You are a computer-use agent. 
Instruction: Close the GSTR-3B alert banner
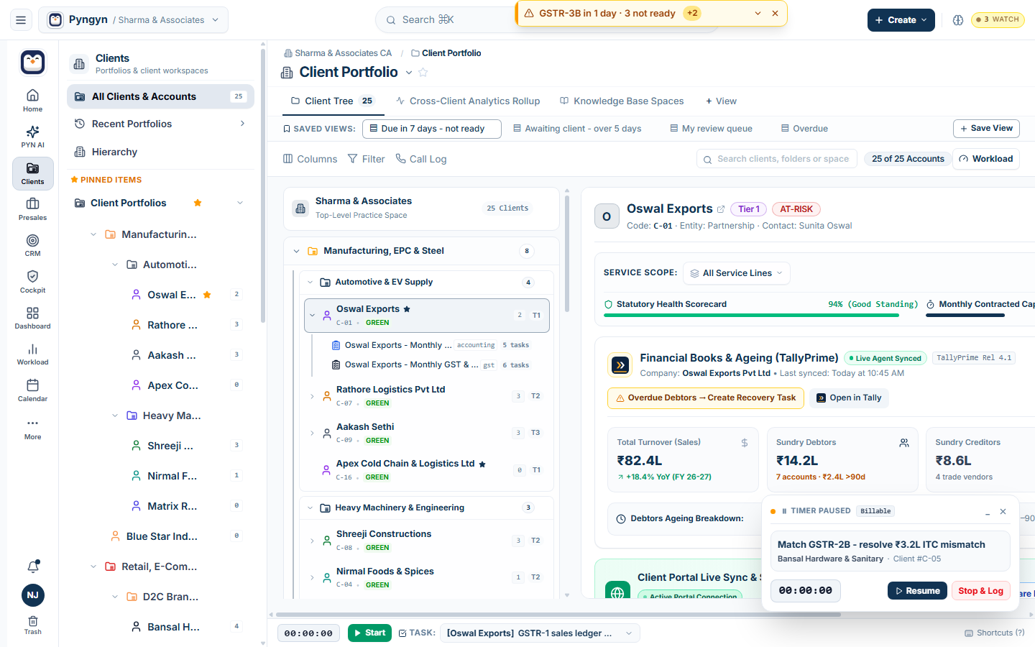[775, 13]
